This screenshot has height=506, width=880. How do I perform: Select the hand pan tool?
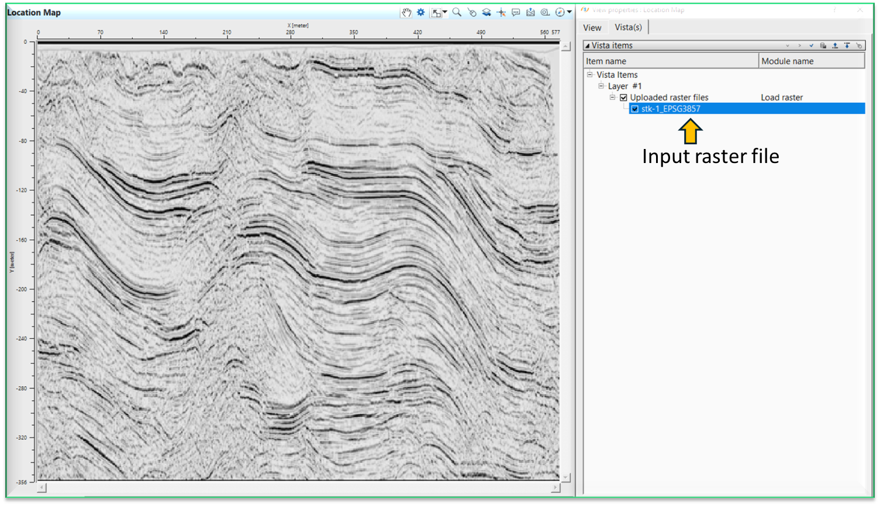coord(406,12)
